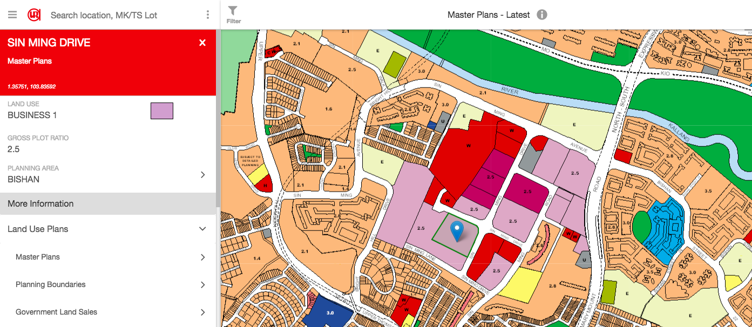The height and width of the screenshot is (327, 752).
Task: Open the Master Plans submenu row
Action: [x=108, y=257]
